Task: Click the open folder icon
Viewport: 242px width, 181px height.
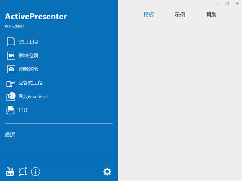Action: pyautogui.click(x=11, y=110)
